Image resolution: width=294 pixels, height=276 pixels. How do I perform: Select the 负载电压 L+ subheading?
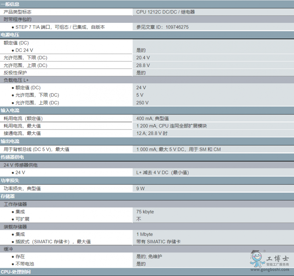16,80
